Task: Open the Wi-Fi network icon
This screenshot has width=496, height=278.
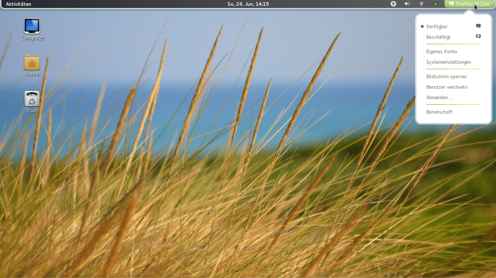Action: coord(422,4)
